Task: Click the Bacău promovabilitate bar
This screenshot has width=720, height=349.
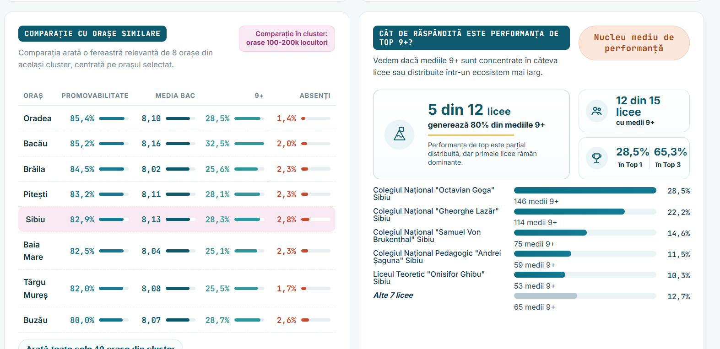Action: tap(114, 144)
